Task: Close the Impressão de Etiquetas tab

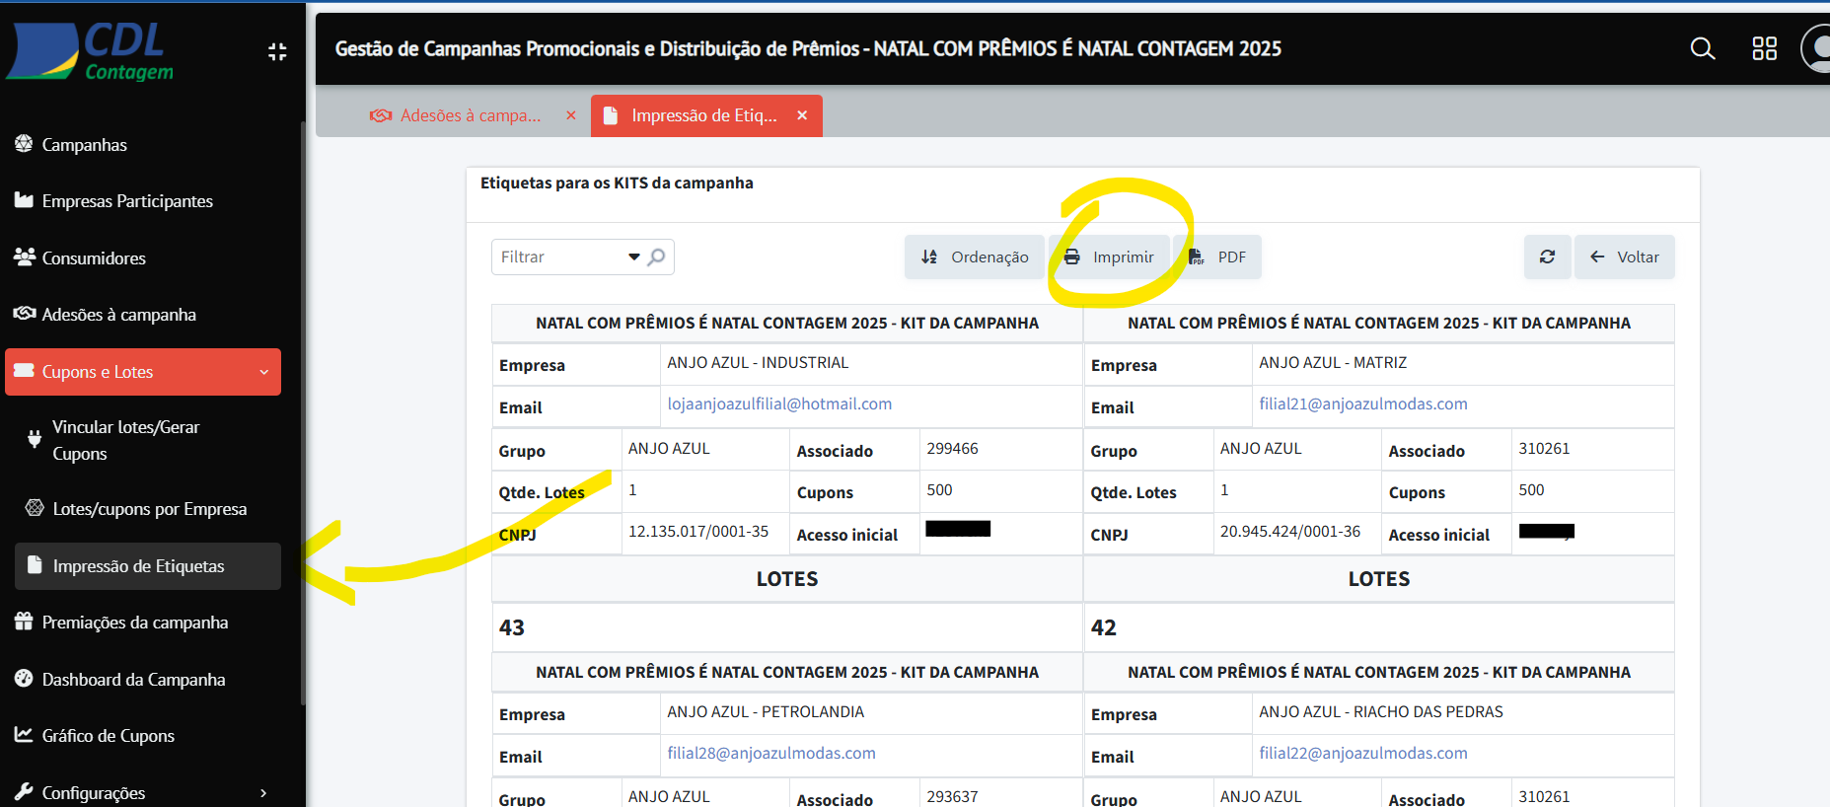Action: (x=802, y=115)
